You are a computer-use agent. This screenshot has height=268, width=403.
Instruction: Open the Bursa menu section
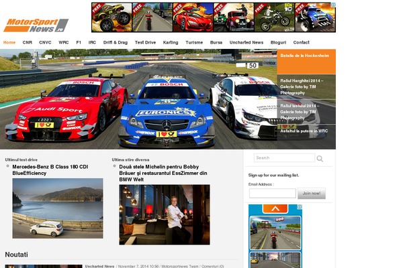[x=216, y=42]
